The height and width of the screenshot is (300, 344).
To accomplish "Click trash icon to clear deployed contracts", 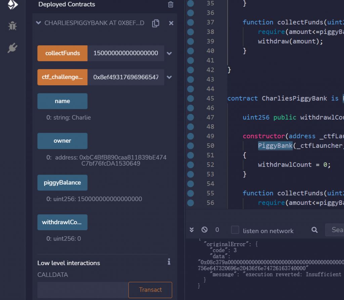I will pyautogui.click(x=171, y=5).
